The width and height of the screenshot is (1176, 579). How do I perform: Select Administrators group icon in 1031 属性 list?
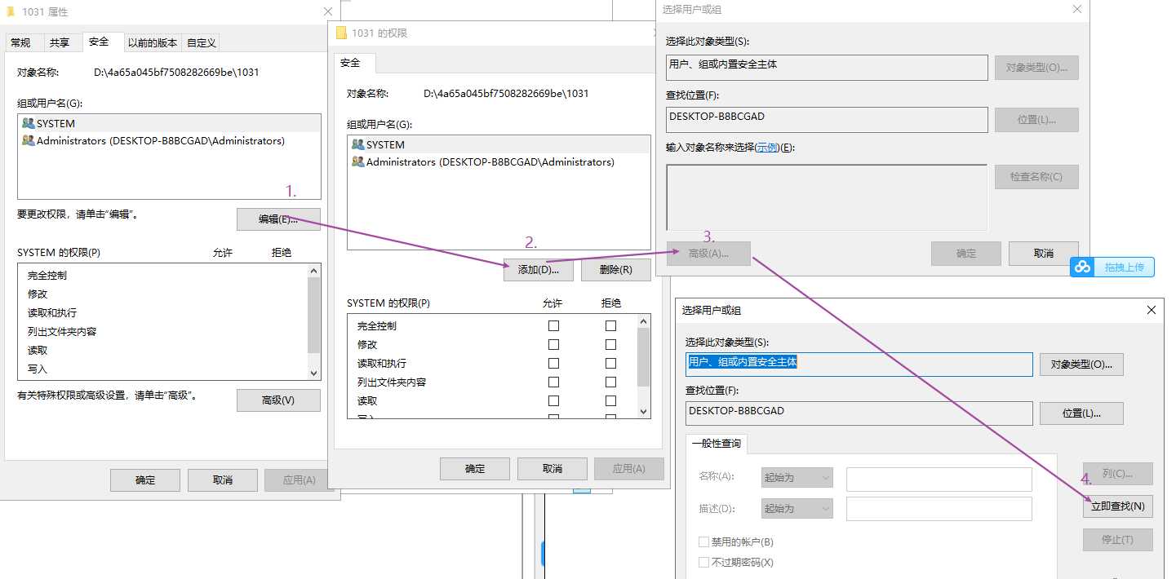(29, 141)
